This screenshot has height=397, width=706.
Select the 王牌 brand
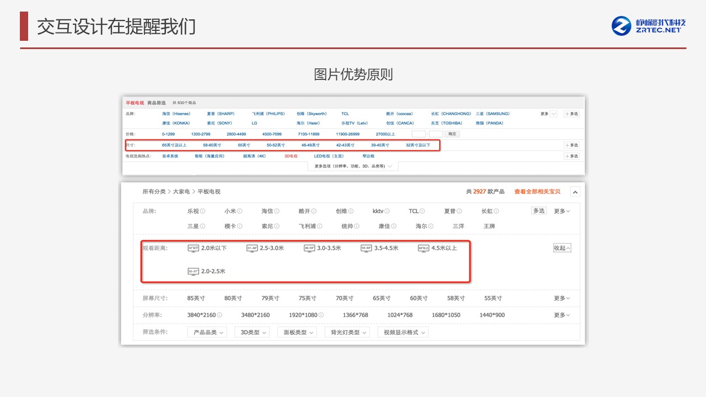click(x=489, y=226)
